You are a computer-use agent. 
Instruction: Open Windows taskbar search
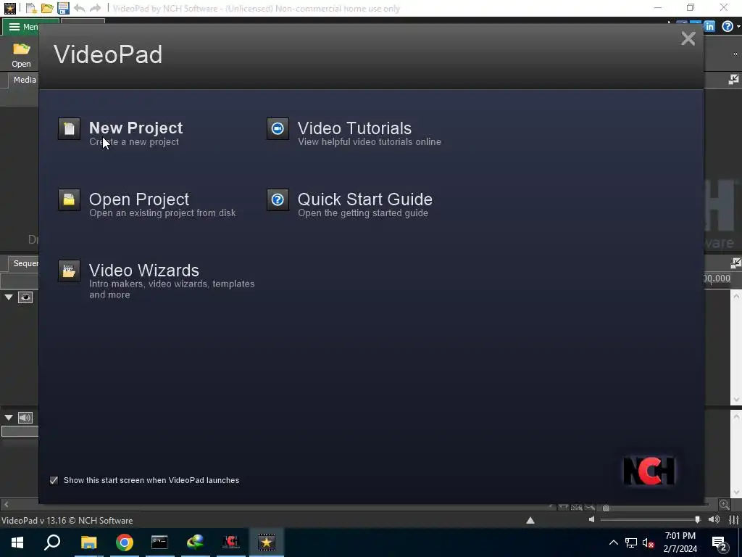(52, 542)
